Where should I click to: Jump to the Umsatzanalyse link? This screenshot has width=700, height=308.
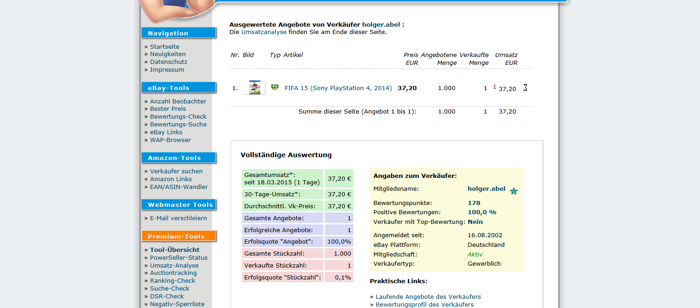coord(264,32)
